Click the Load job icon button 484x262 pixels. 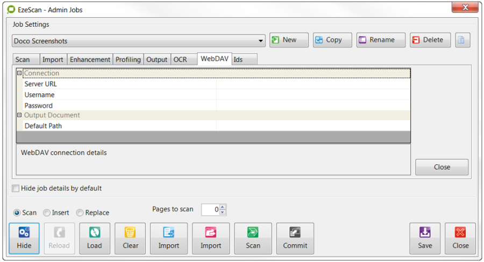coord(95,238)
